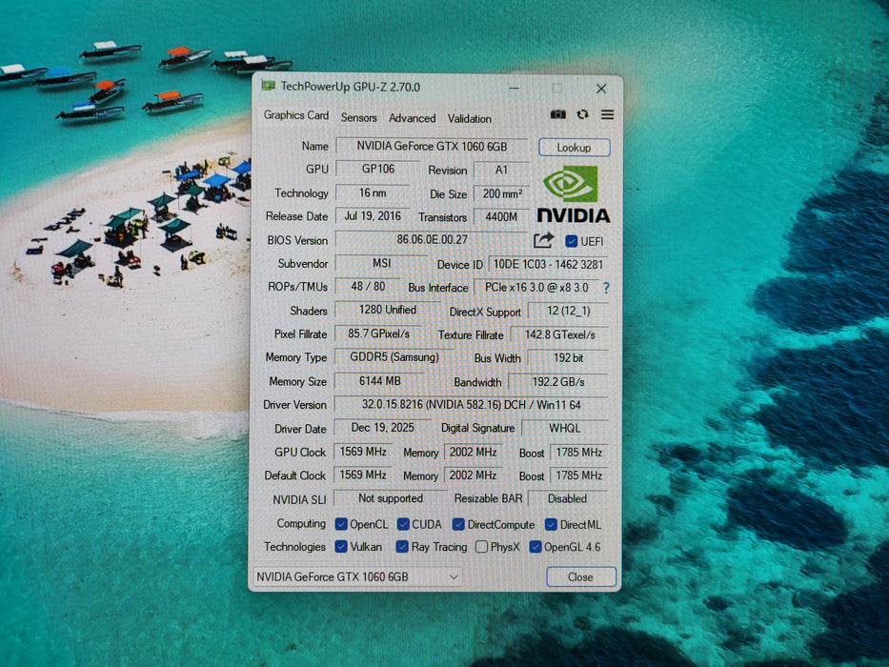Click the refresh icon in GPU-Z
The height and width of the screenshot is (667, 889).
click(x=582, y=114)
